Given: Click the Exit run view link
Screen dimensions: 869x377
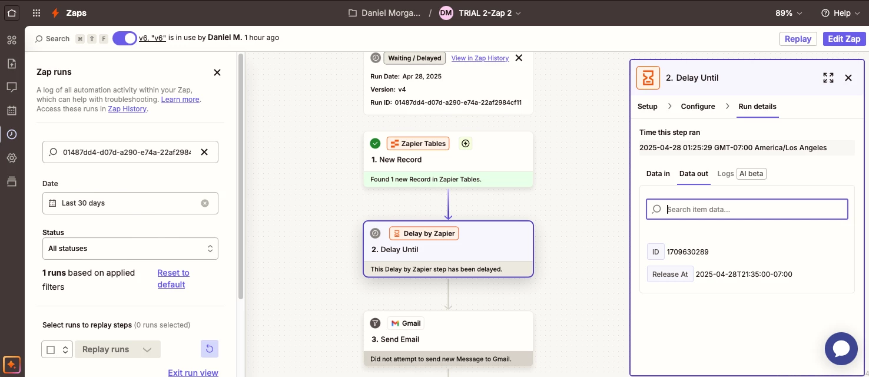Looking at the screenshot, I should (193, 373).
